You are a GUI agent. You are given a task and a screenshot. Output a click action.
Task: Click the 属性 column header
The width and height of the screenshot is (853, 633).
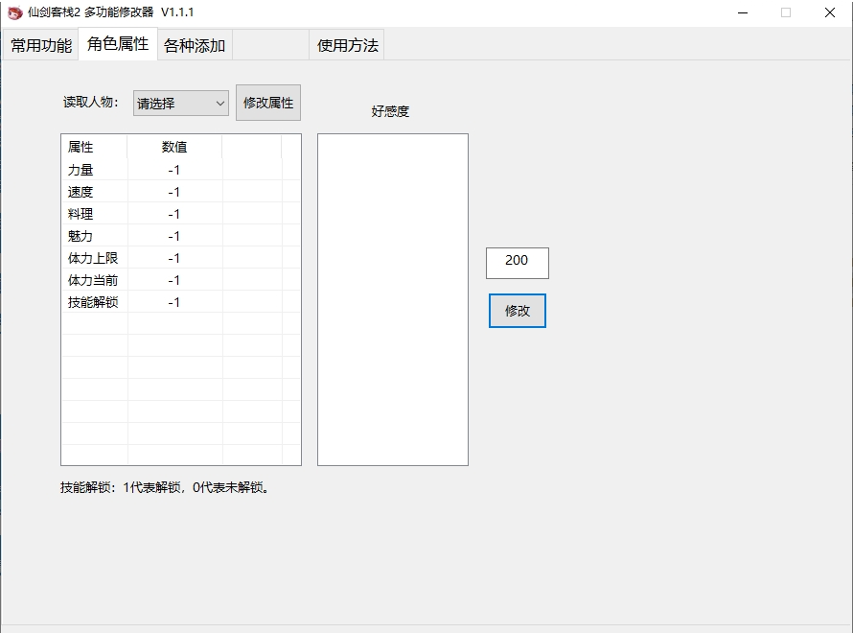tap(94, 147)
